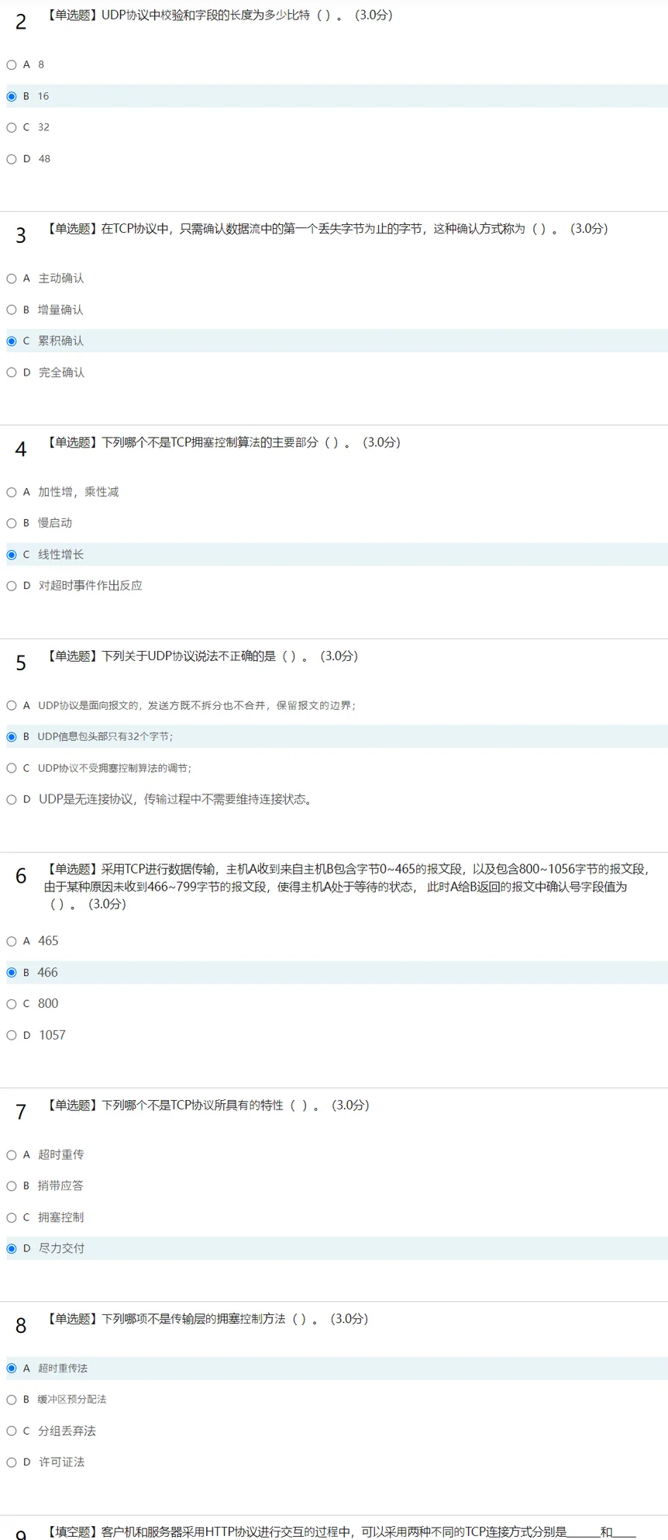668x1540 pixels.
Task: Select option D '48' in question 2
Action: 12,159
